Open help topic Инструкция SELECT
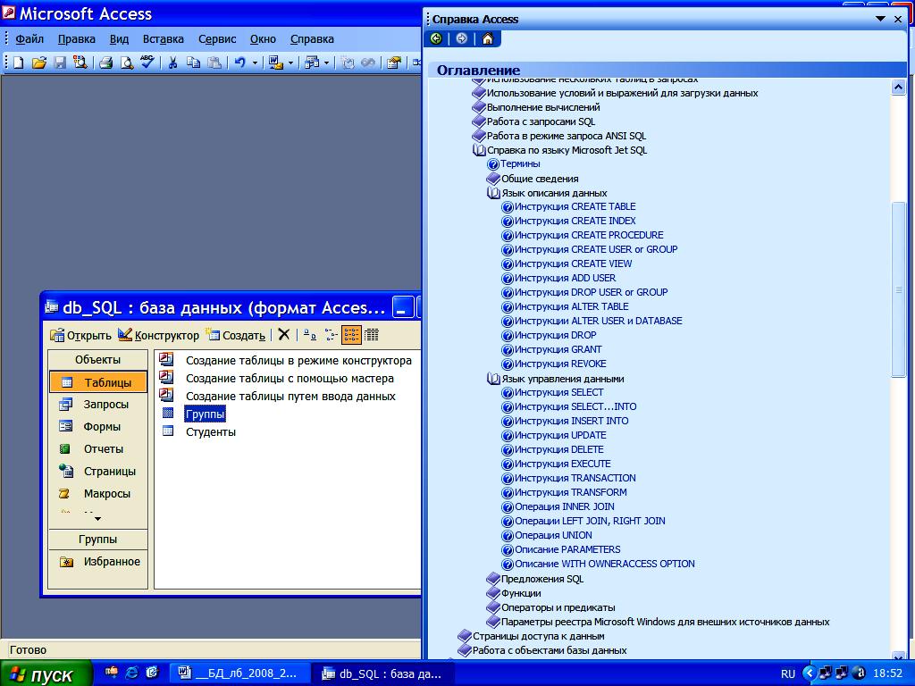The height and width of the screenshot is (686, 915). point(558,393)
